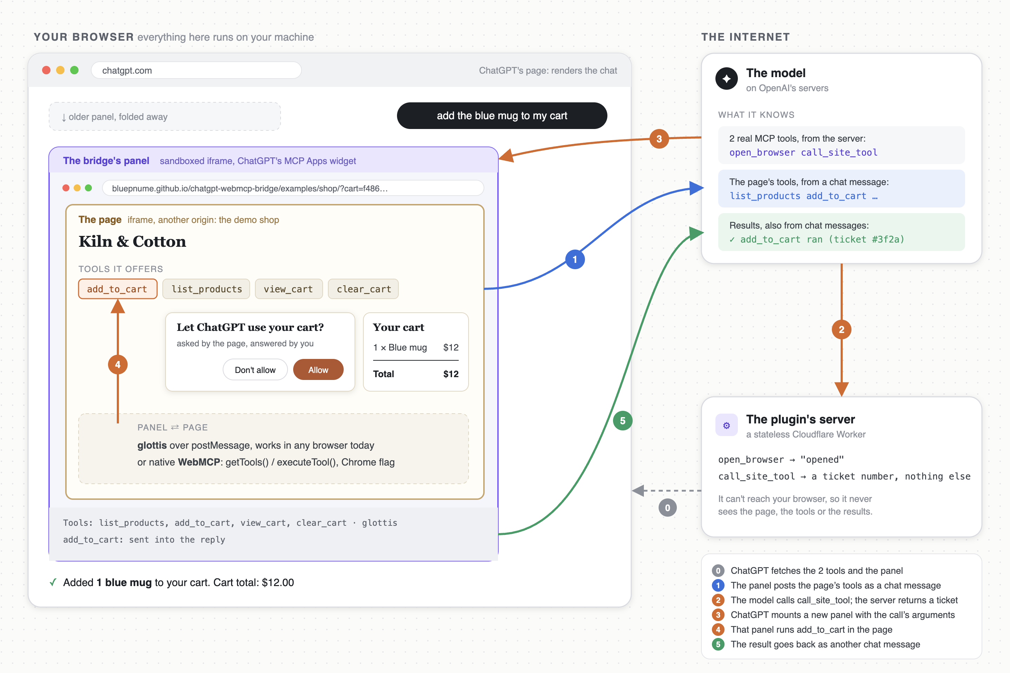Click 'list_products add_to_cart …' code text
The image size is (1010, 673).
click(803, 196)
